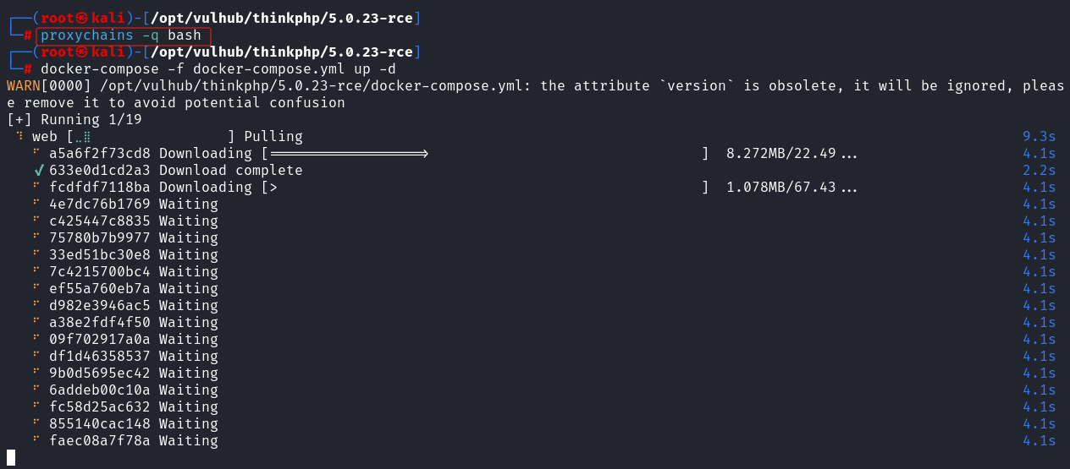
Task: Click the spinner dots beside a5a6f2f73cd8
Action: pos(36,153)
